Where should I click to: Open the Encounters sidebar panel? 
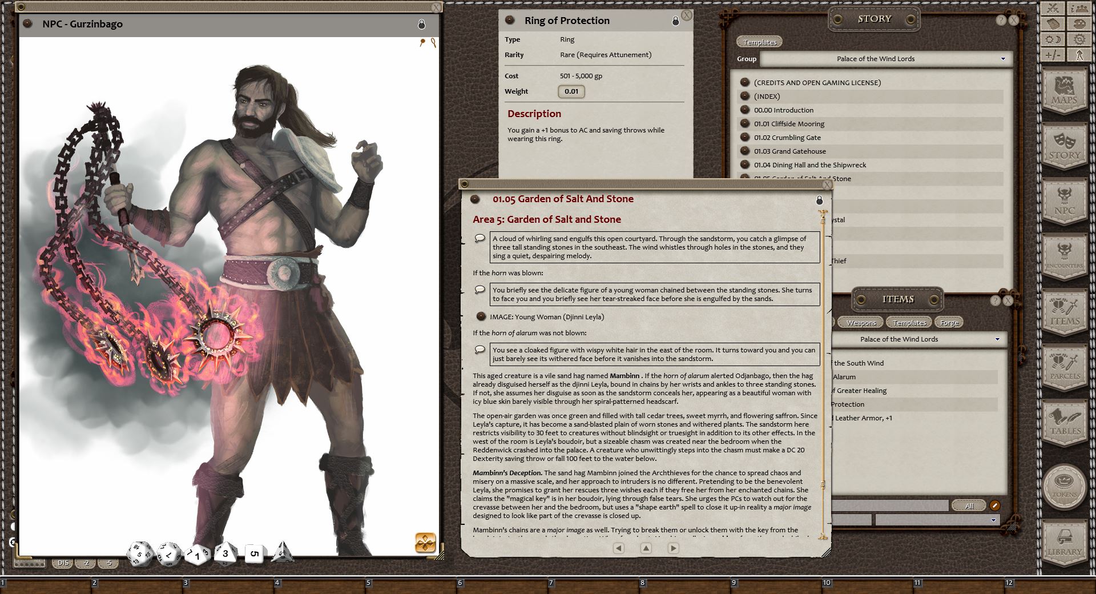click(1065, 258)
